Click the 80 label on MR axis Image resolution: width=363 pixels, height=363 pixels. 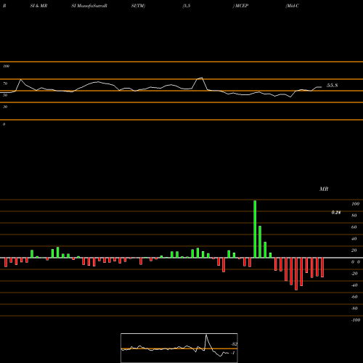coord(354,216)
